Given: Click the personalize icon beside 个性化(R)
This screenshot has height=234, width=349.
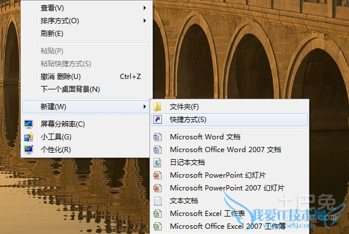Looking at the screenshot, I should [29, 150].
